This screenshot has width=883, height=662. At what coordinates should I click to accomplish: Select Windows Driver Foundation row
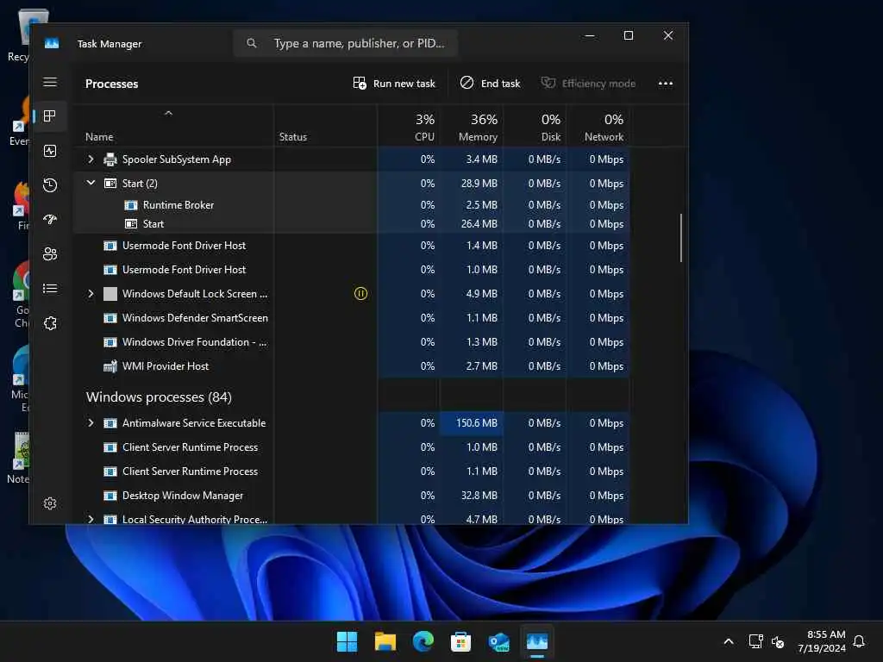pyautogui.click(x=352, y=342)
